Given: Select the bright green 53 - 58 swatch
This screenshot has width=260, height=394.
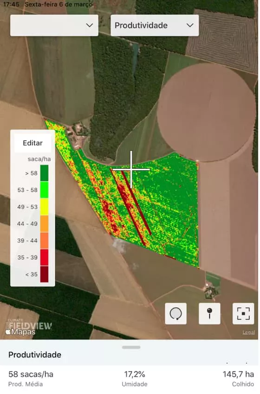Looking at the screenshot, I should click(44, 190).
